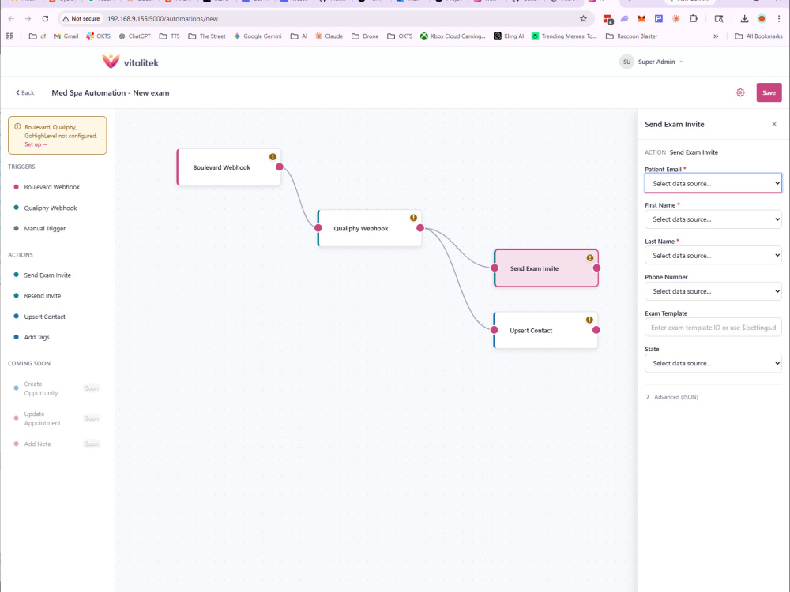Open the Last Name data source dropdown
Image resolution: width=790 pixels, height=592 pixels.
click(x=713, y=255)
